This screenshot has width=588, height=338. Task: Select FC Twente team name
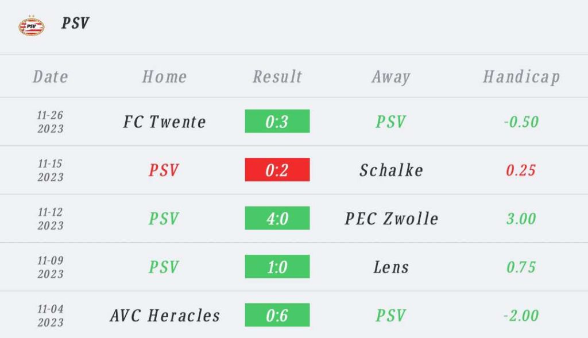[x=165, y=122]
